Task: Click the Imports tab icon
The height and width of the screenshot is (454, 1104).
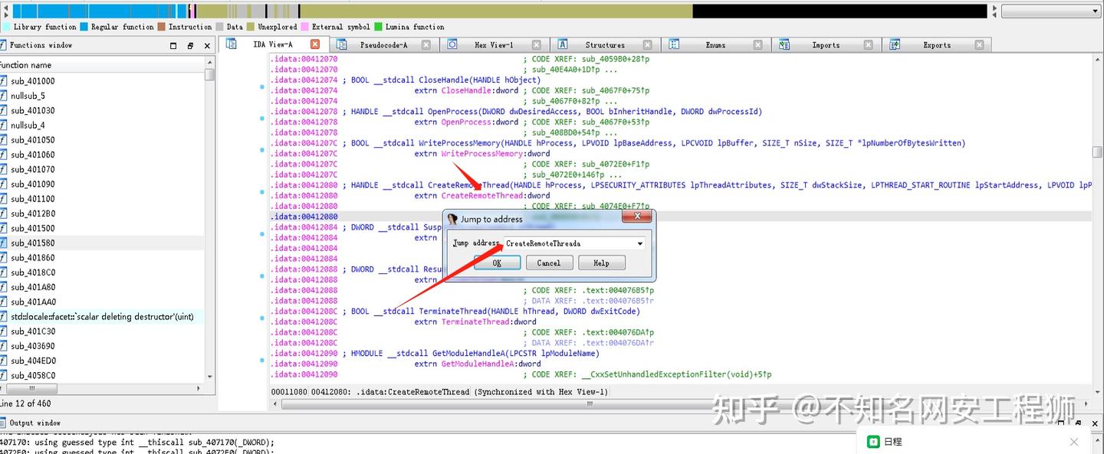Action: coord(784,44)
